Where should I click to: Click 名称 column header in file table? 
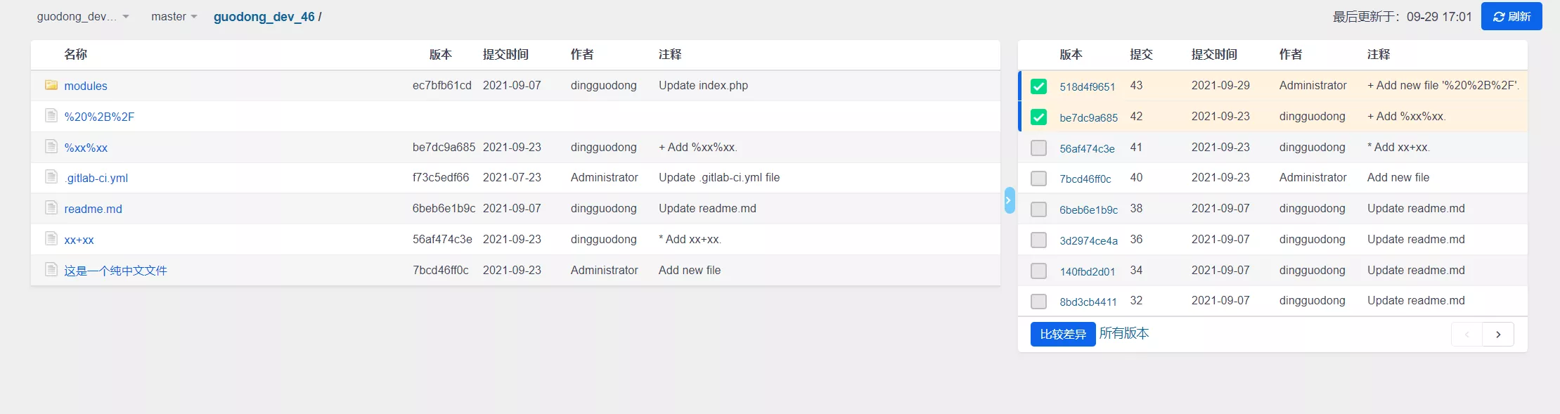click(x=76, y=54)
